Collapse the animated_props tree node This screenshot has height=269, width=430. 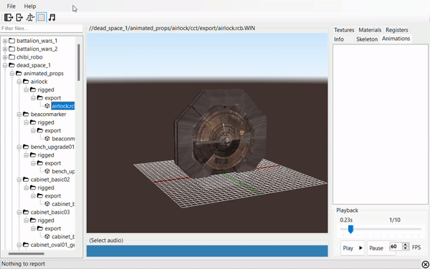(x=12, y=74)
